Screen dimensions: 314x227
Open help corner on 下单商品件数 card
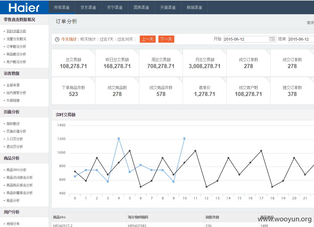pos(92,80)
